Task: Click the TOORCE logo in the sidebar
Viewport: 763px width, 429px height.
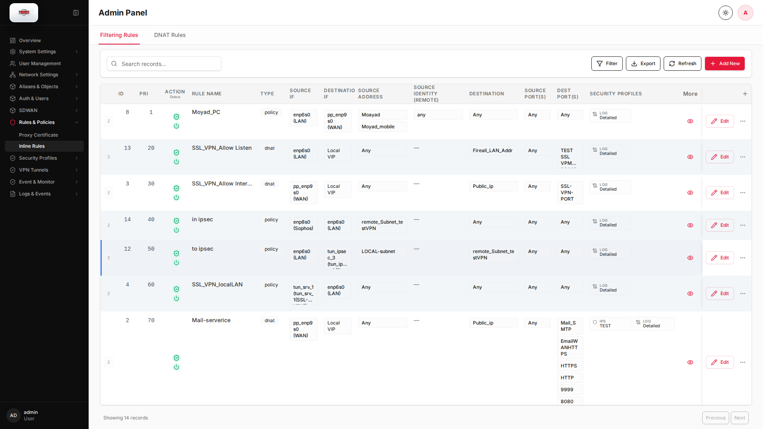Action: pyautogui.click(x=24, y=13)
